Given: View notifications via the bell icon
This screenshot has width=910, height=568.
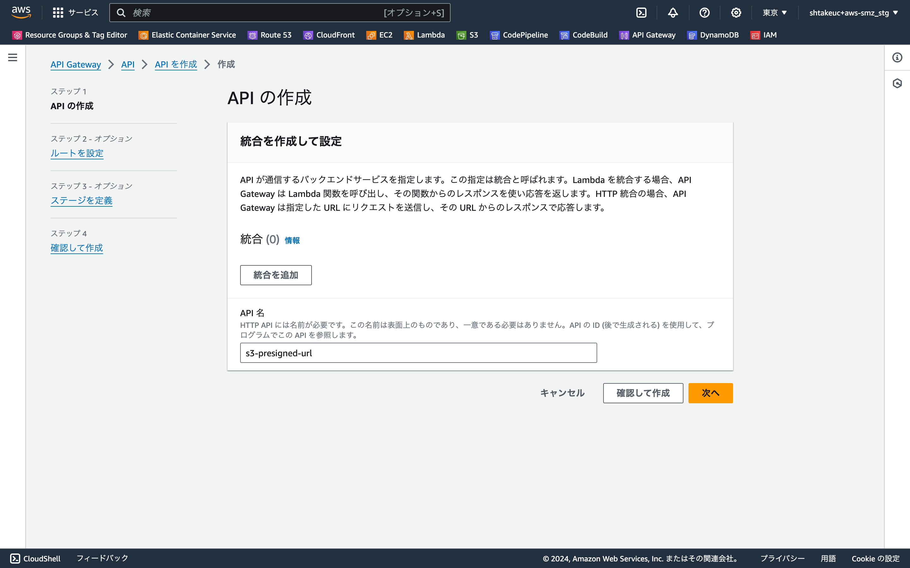Looking at the screenshot, I should [673, 12].
